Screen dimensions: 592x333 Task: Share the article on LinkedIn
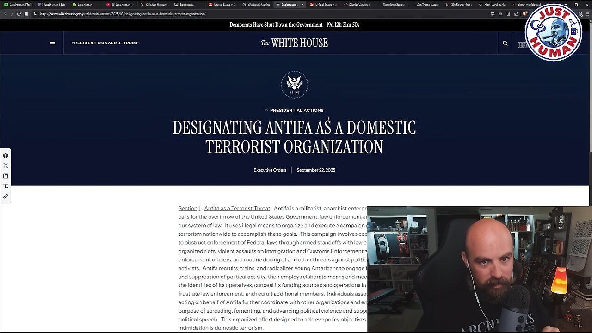pos(6,176)
